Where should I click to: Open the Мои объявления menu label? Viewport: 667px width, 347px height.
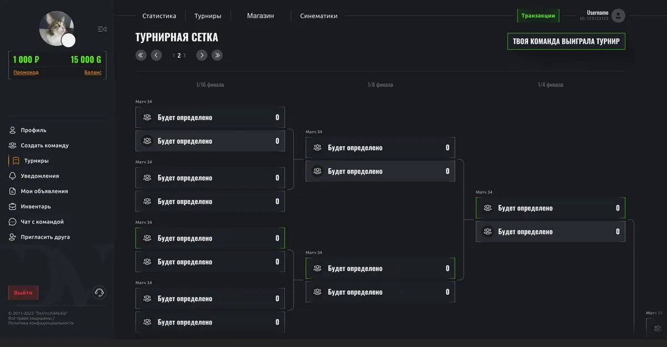pos(44,192)
